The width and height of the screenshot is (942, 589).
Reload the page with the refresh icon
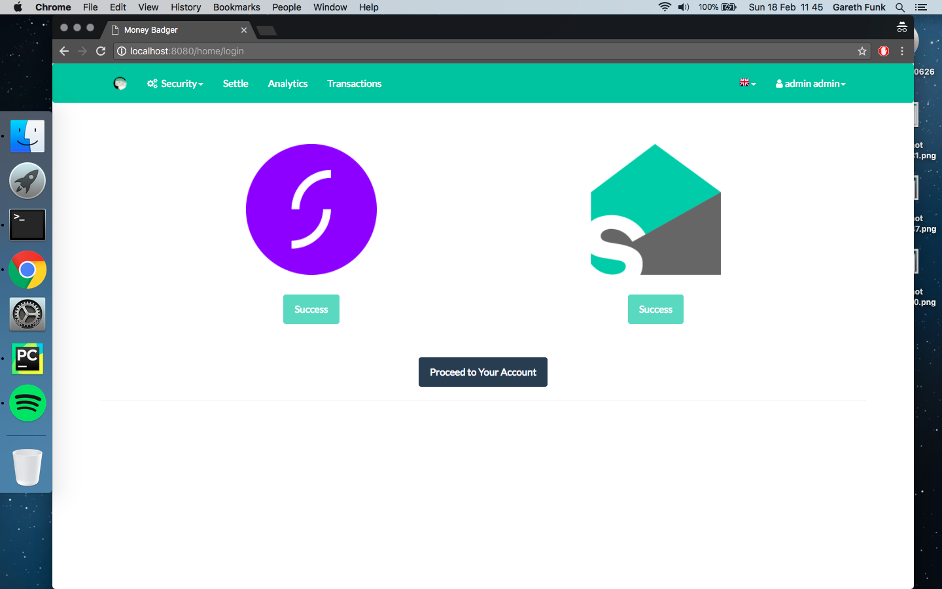pyautogui.click(x=101, y=51)
